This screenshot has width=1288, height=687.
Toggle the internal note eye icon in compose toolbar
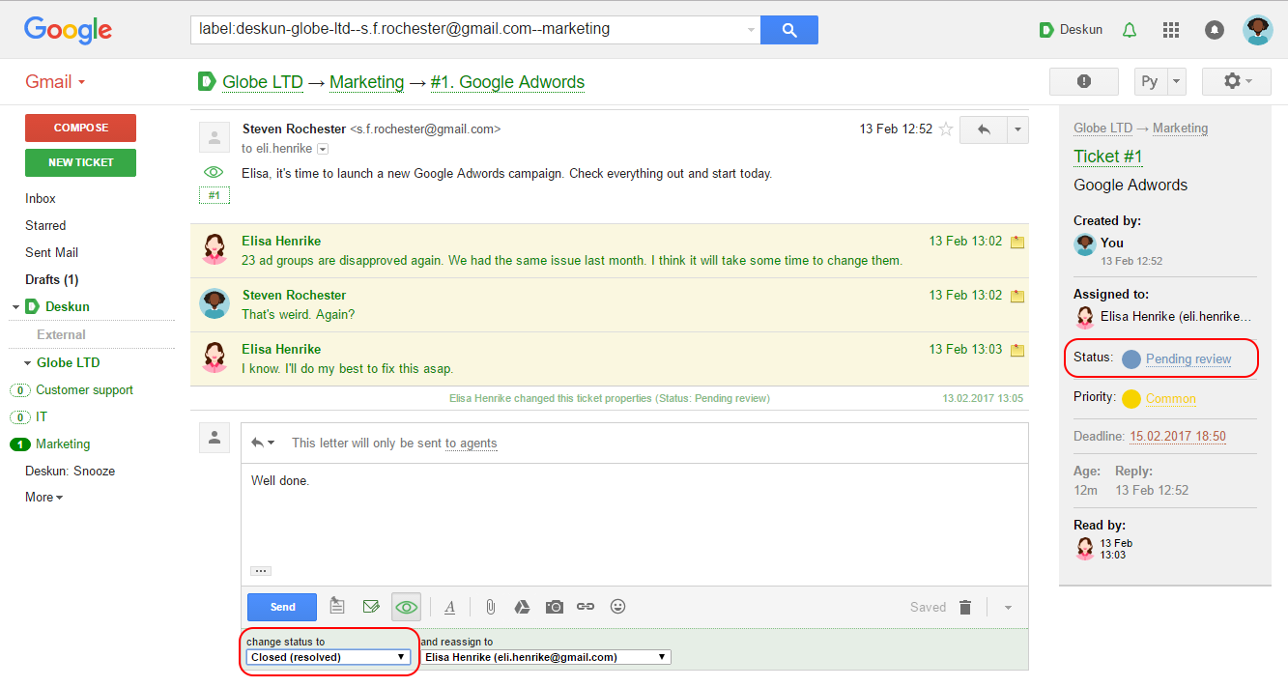tap(407, 607)
